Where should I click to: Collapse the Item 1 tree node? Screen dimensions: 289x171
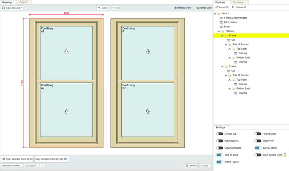[x=215, y=13]
